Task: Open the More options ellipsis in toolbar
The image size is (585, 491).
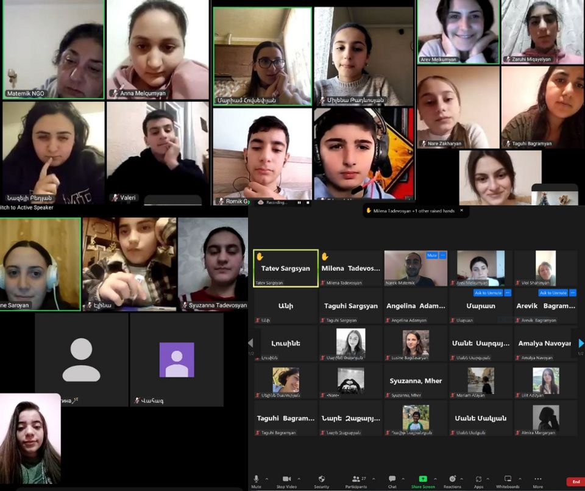Action: (537, 479)
